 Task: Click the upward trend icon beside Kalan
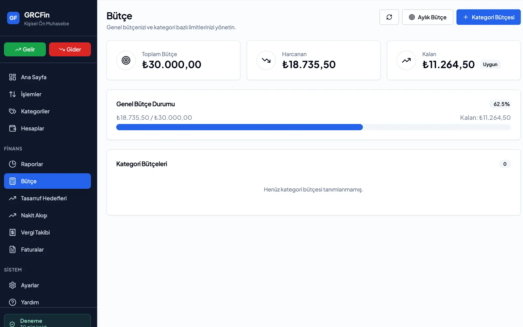(x=406, y=60)
